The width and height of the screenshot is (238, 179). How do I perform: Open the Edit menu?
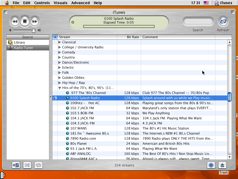click(27, 3)
